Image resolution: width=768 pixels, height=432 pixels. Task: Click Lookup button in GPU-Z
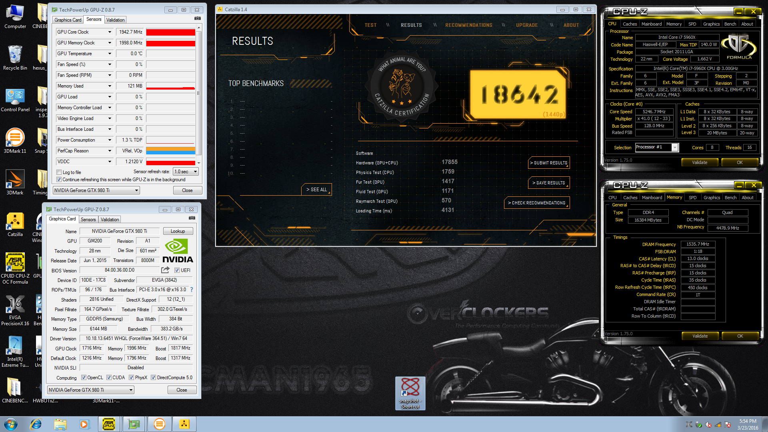(x=178, y=231)
